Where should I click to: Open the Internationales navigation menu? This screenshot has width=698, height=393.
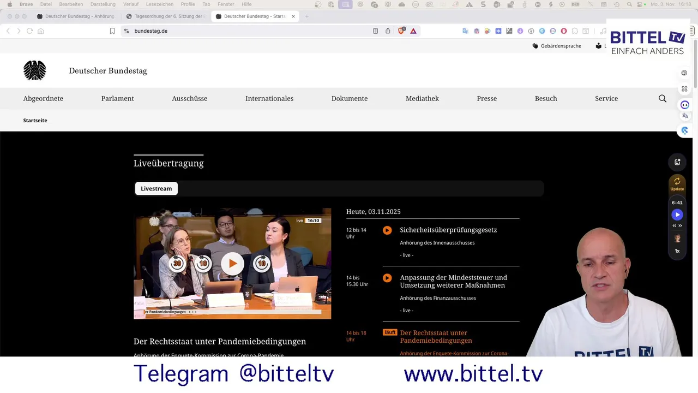(269, 98)
